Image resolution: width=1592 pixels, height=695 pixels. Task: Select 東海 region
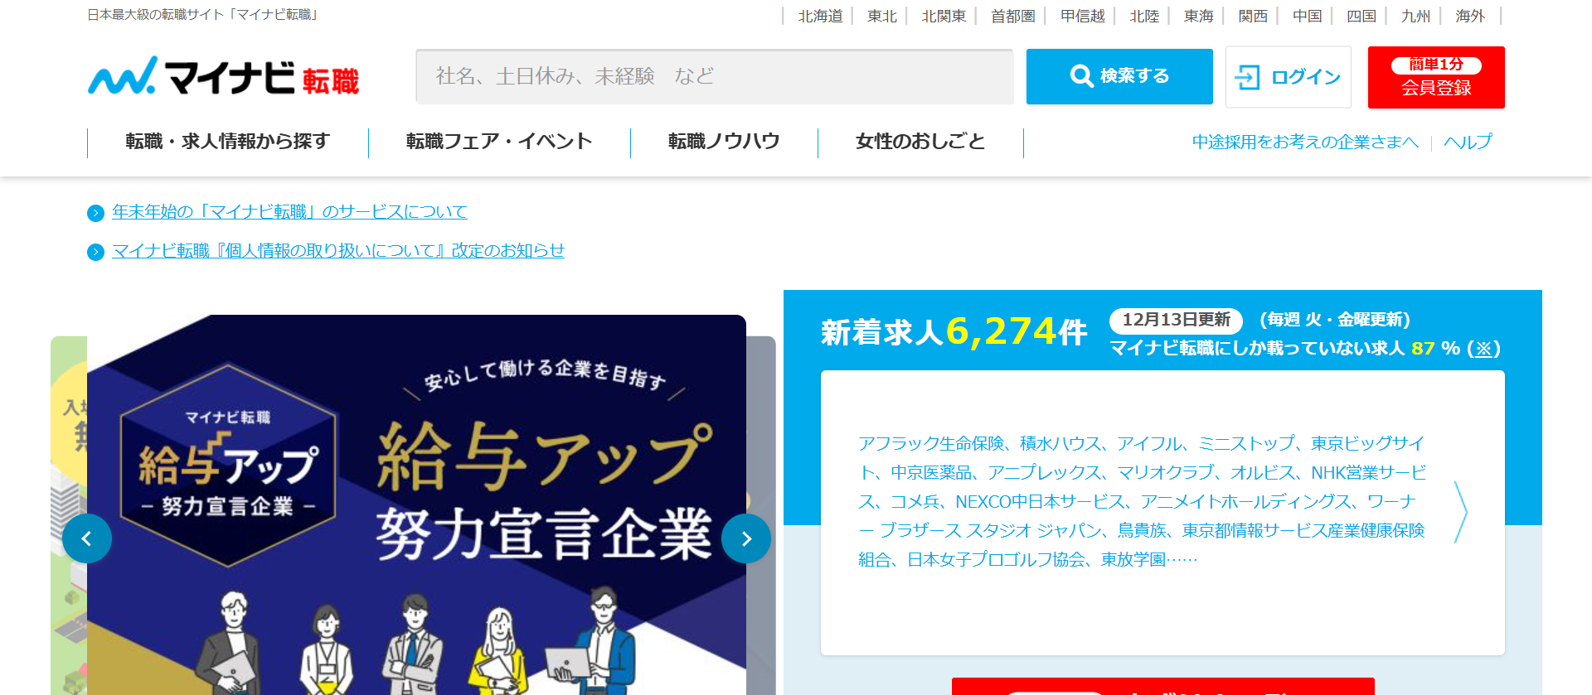[x=1199, y=16]
